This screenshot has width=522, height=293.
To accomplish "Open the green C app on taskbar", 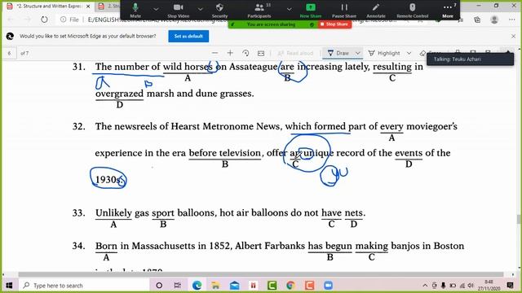I will click(272, 286).
